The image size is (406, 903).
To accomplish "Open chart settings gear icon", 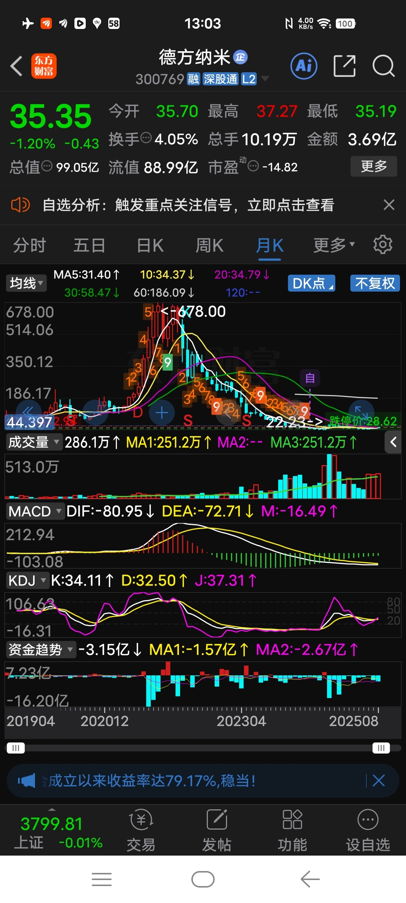I will click(383, 245).
